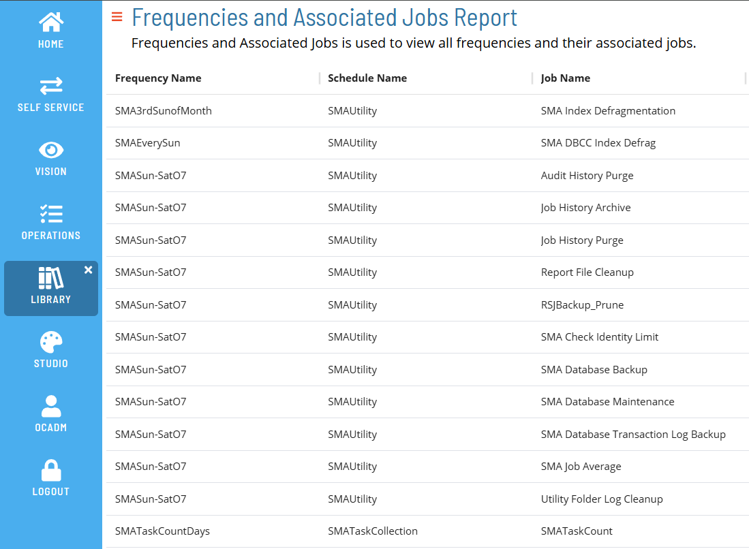This screenshot has height=549, width=749.
Task: Sort by Schedule Name column header
Action: (367, 78)
